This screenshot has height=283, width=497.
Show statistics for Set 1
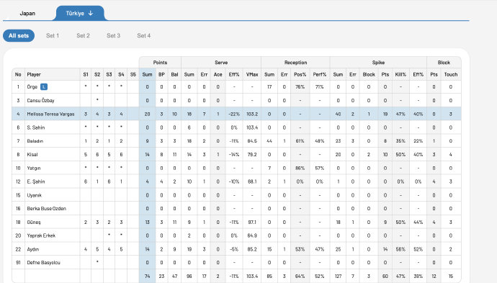tap(53, 35)
